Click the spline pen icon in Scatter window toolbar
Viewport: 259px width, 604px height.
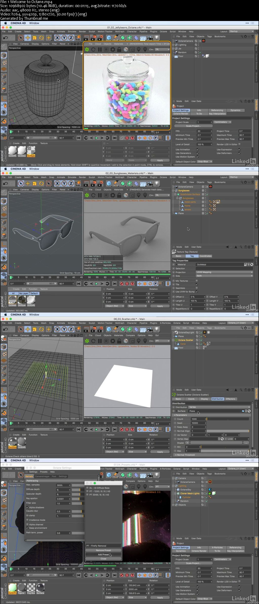coord(116,329)
